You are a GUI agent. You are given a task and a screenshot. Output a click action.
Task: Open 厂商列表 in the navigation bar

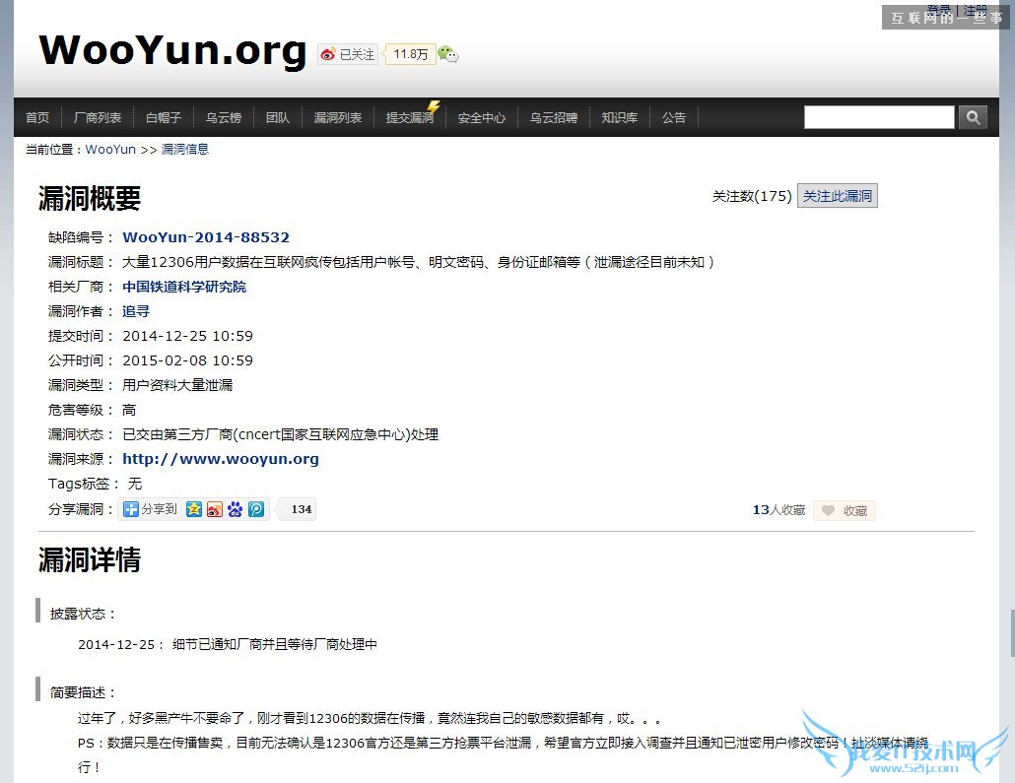point(98,117)
